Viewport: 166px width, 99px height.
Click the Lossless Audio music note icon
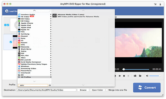pos(19,15)
